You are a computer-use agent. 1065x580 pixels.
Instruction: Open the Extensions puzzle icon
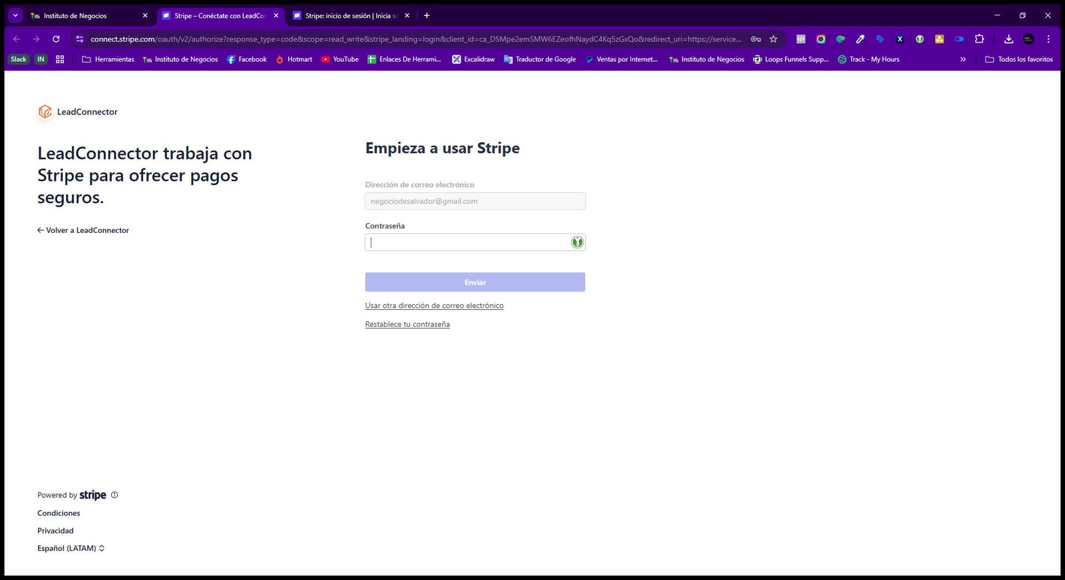click(979, 39)
